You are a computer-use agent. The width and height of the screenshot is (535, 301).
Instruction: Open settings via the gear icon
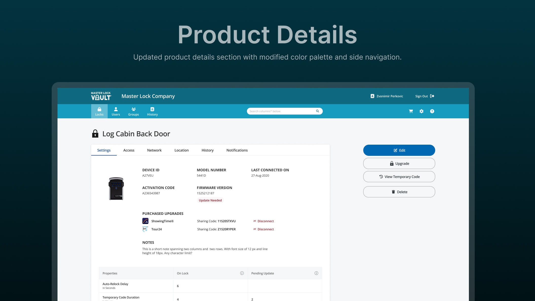(422, 111)
